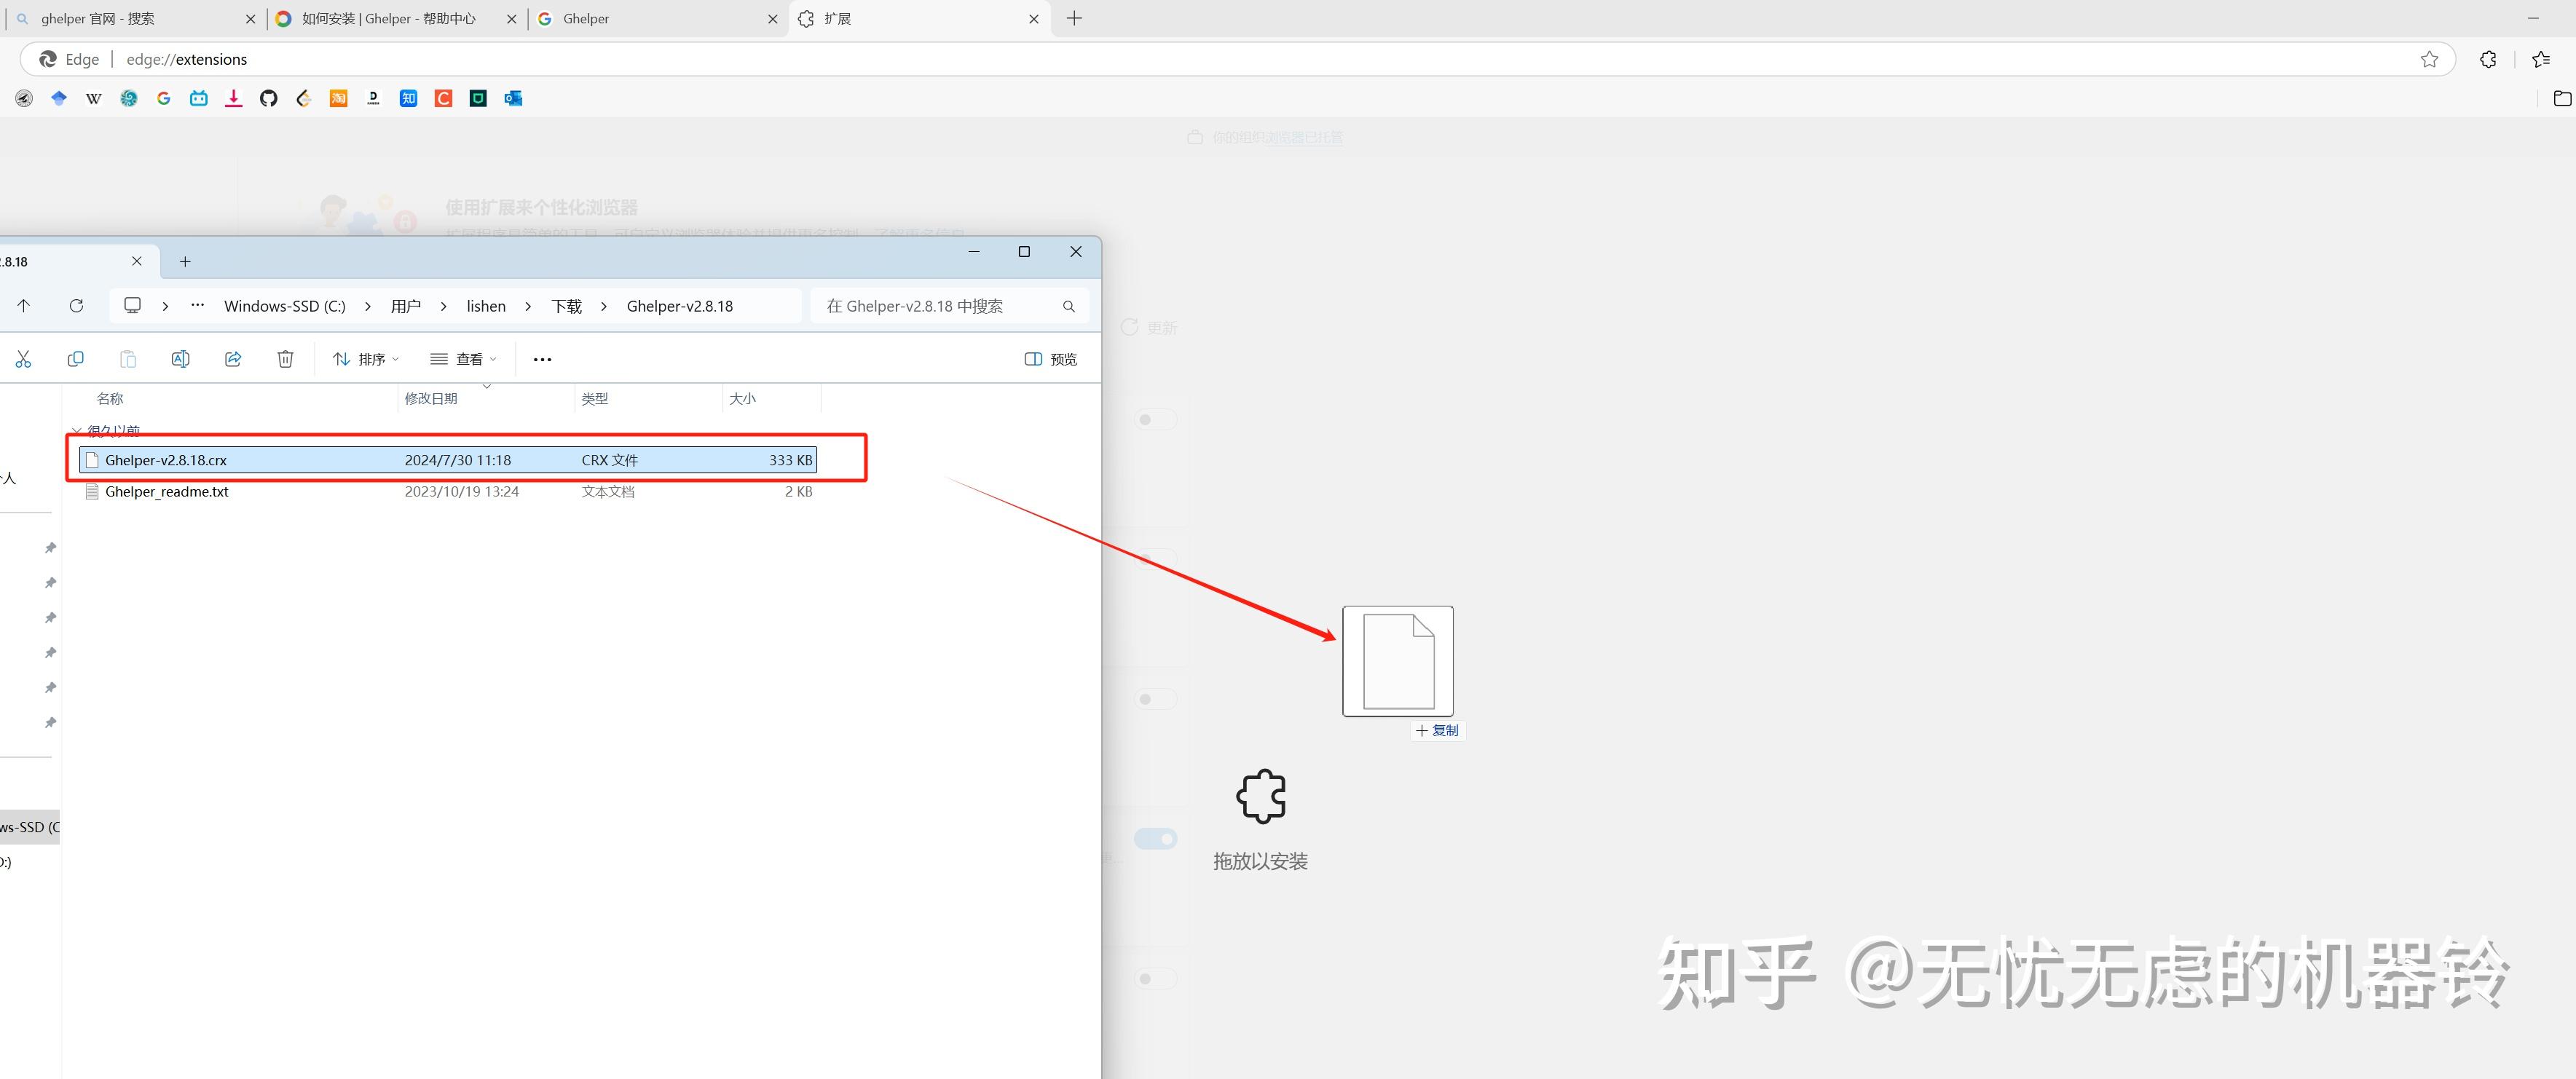Image resolution: width=2576 pixels, height=1079 pixels.
Task: Collapse the 很久以前 file group
Action: 77,431
